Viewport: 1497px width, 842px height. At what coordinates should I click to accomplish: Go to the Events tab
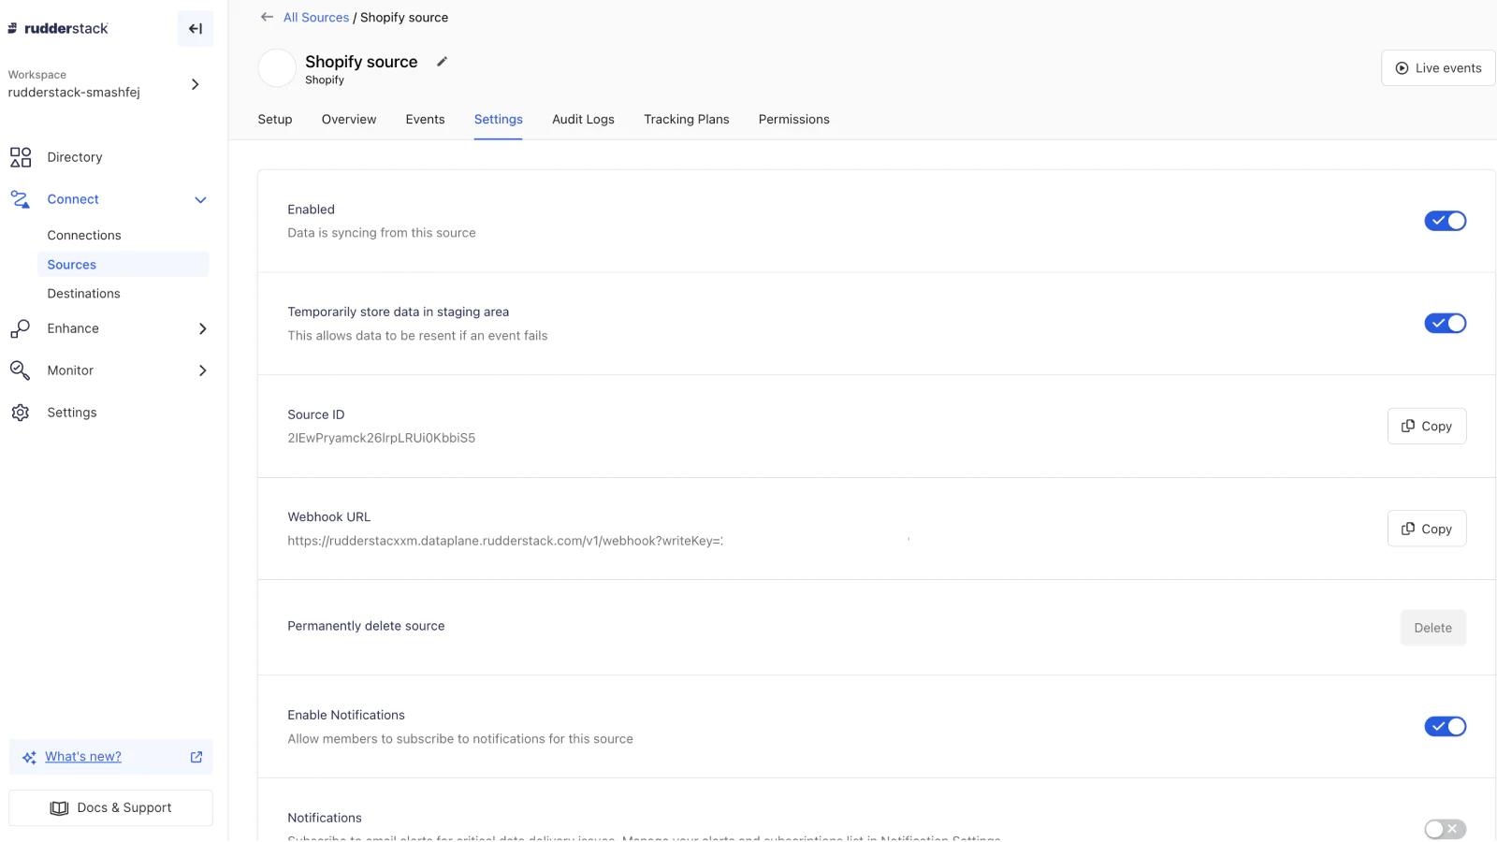pos(425,120)
